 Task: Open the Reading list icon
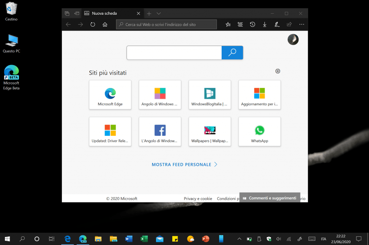(240, 24)
